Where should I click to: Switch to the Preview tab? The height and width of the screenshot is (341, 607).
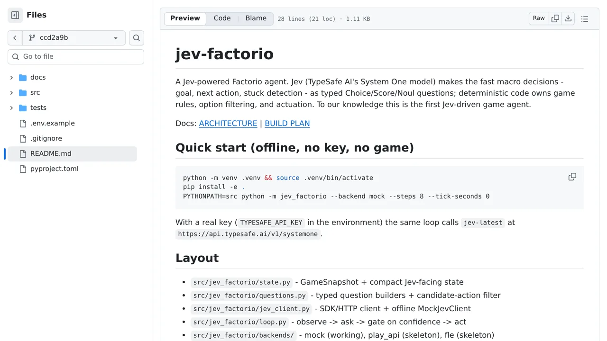[185, 18]
